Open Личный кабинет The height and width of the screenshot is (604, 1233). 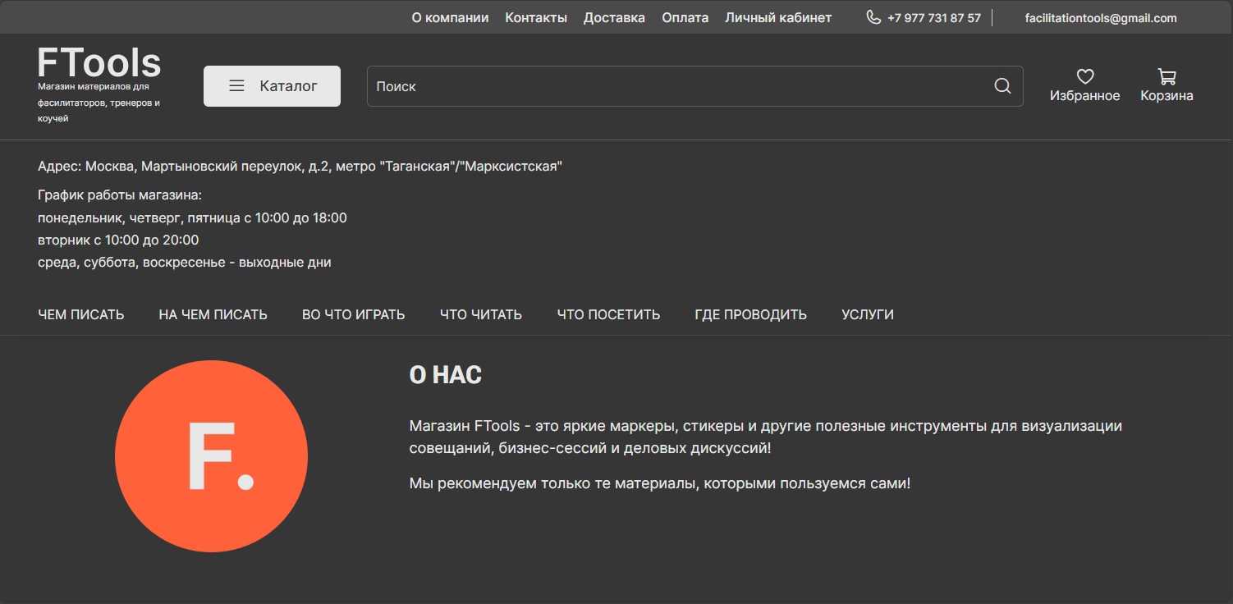(x=778, y=17)
